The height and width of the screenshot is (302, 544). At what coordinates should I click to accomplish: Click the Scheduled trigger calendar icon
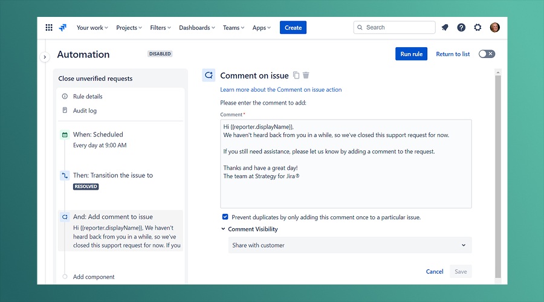coord(65,135)
